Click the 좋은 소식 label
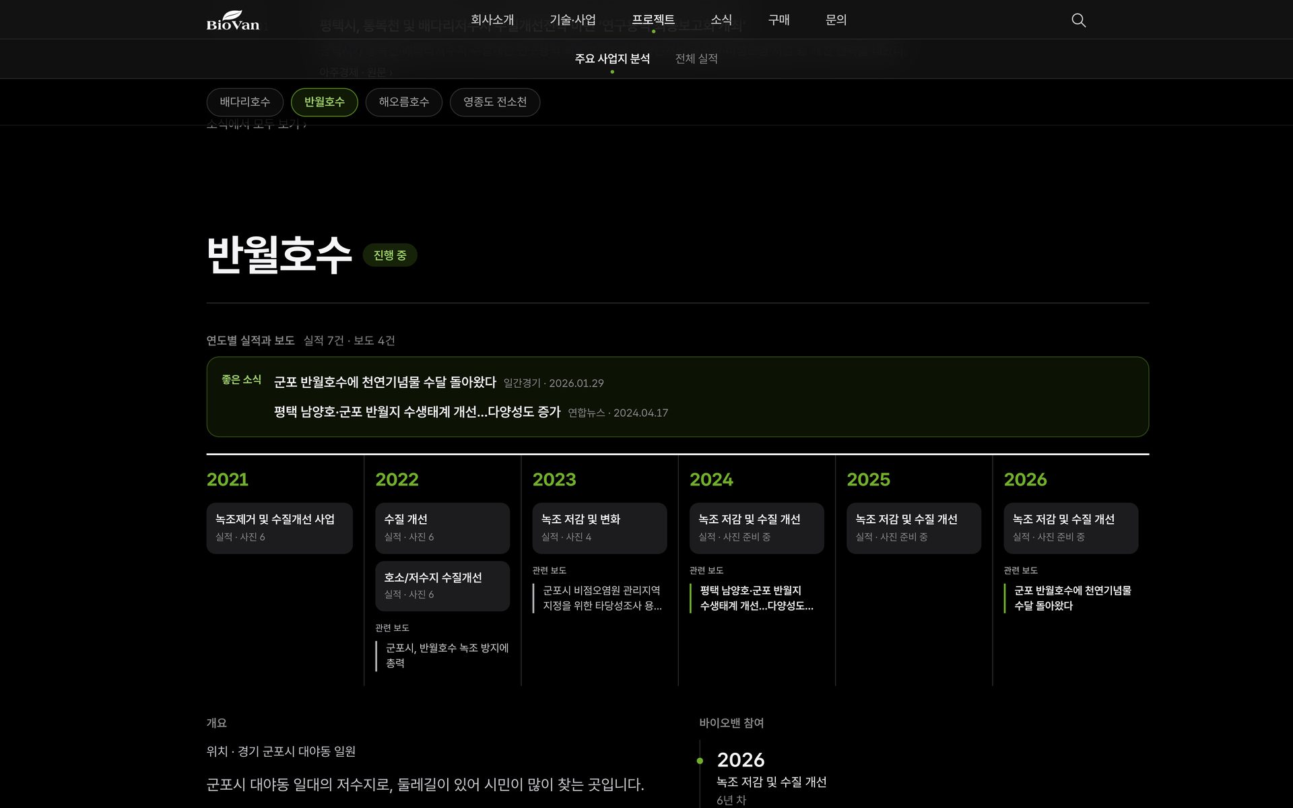This screenshot has width=1293, height=808. click(x=241, y=380)
